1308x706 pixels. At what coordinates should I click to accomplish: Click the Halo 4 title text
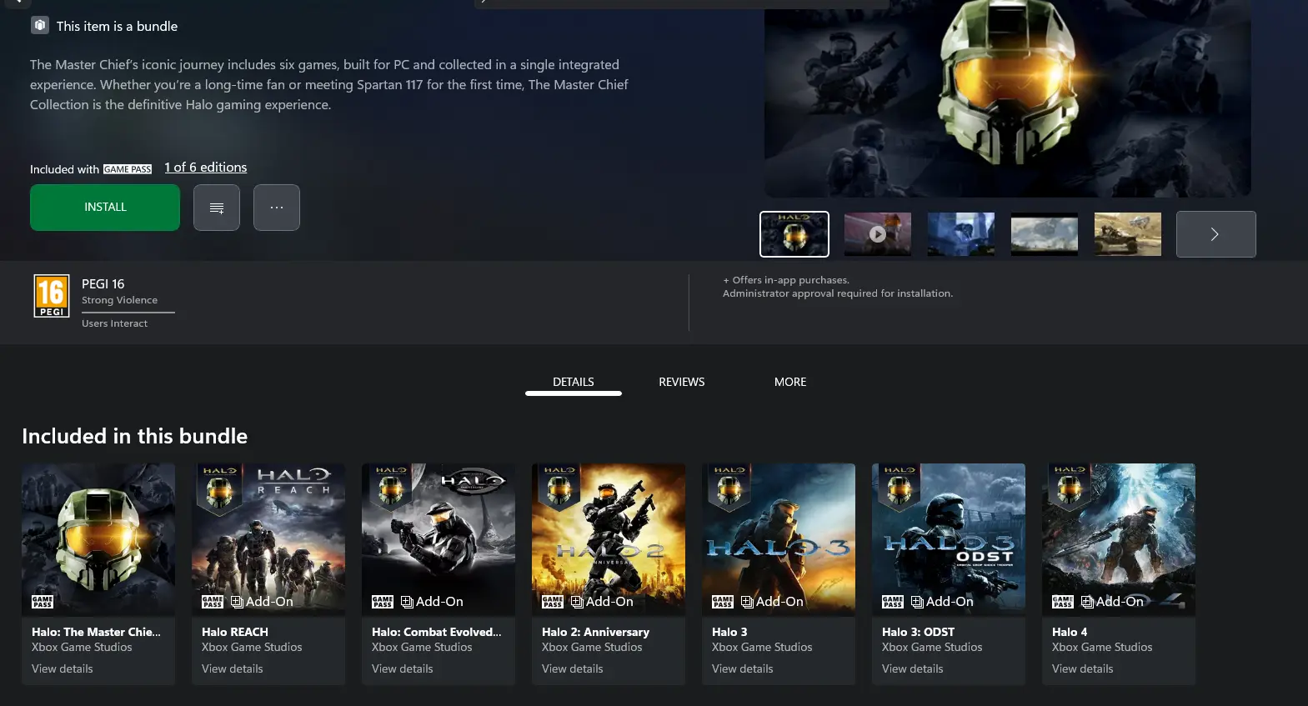point(1070,632)
